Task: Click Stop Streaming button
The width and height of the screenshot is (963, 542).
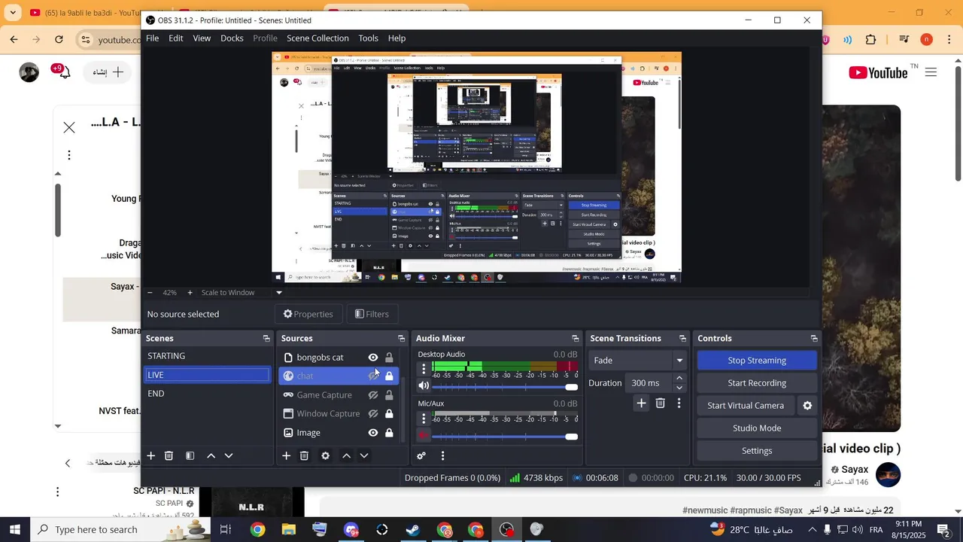Action: coord(757,361)
